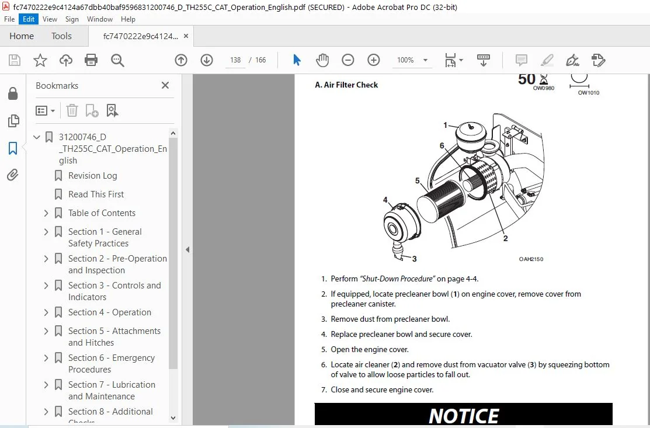Open security lock panel in sidebar
Viewport: 650px width, 428px height.
pos(13,93)
